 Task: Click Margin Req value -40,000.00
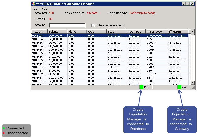pos(134,39)
